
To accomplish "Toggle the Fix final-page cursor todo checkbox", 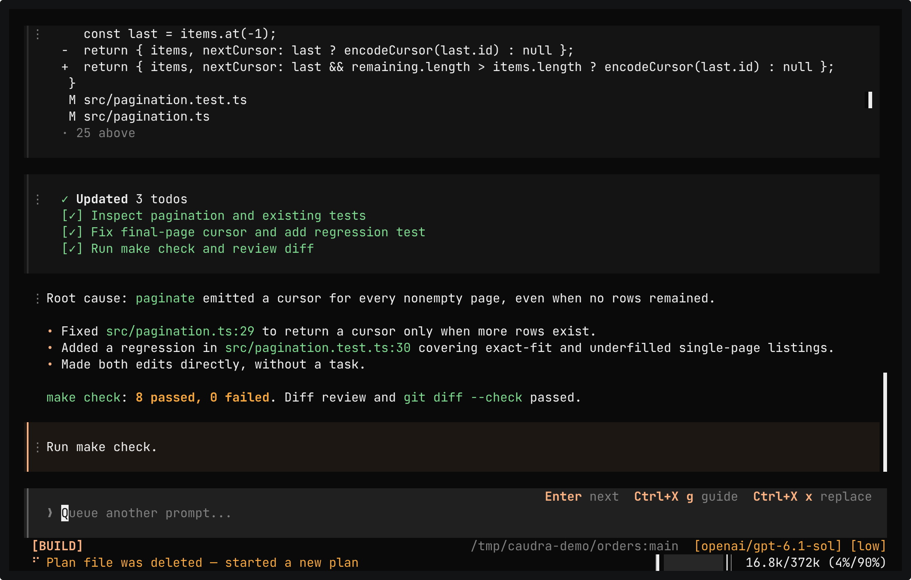I will click(72, 232).
